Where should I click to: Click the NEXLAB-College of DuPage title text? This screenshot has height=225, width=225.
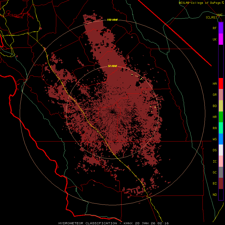pos(200,3)
